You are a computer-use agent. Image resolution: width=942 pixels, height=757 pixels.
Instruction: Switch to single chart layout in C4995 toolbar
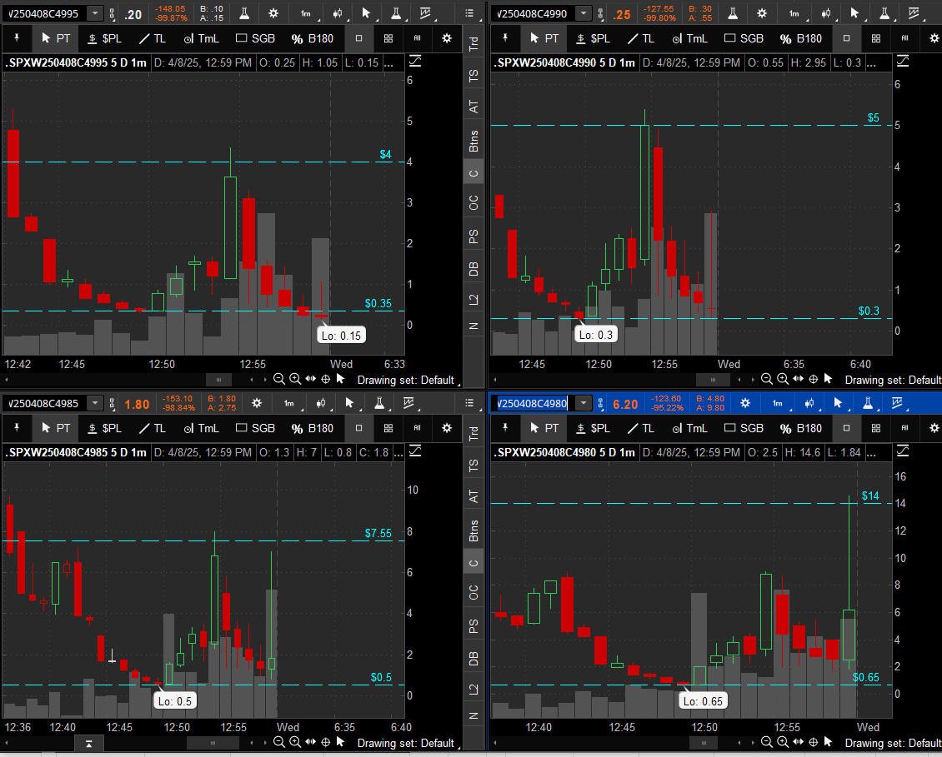(x=358, y=38)
